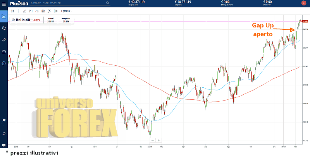This screenshot has height=158, width=310.
Task: Select the pencil drawing tool
Action: pos(24,11)
